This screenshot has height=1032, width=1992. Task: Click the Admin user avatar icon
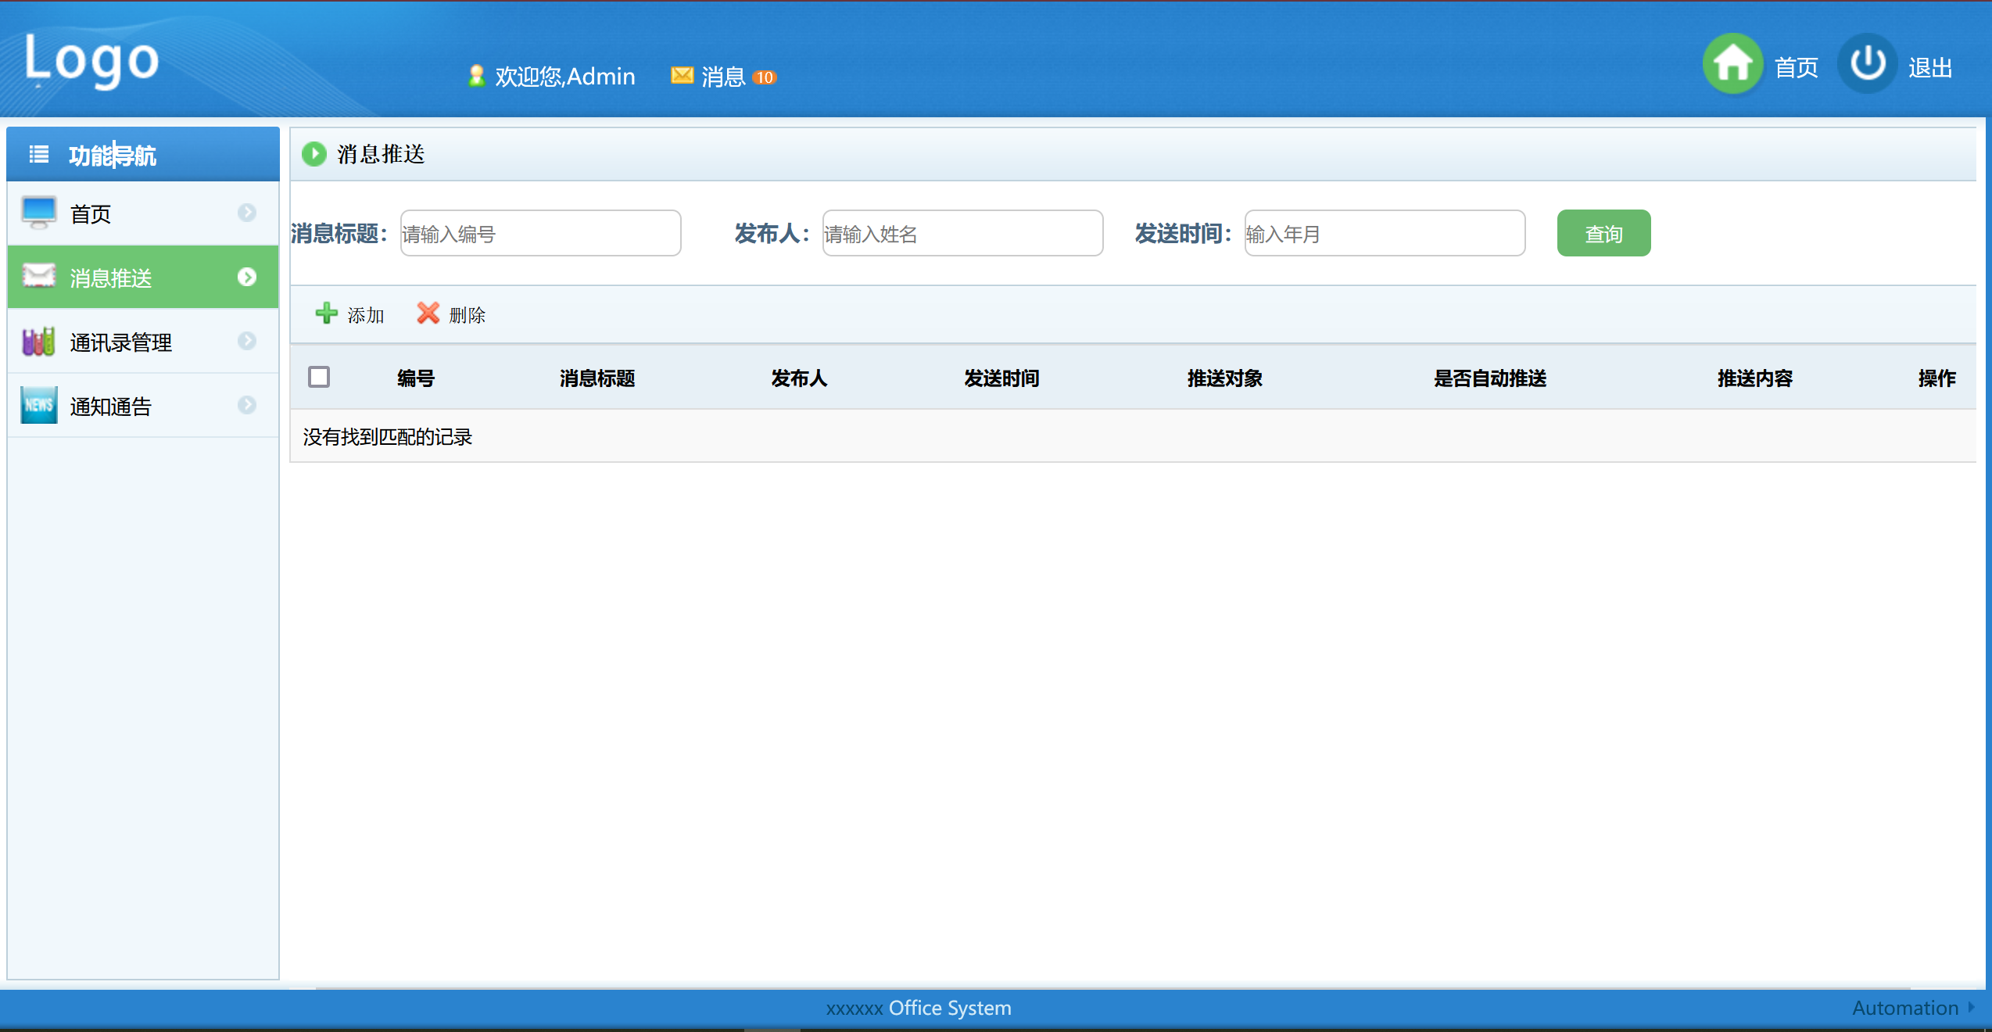pyautogui.click(x=476, y=76)
